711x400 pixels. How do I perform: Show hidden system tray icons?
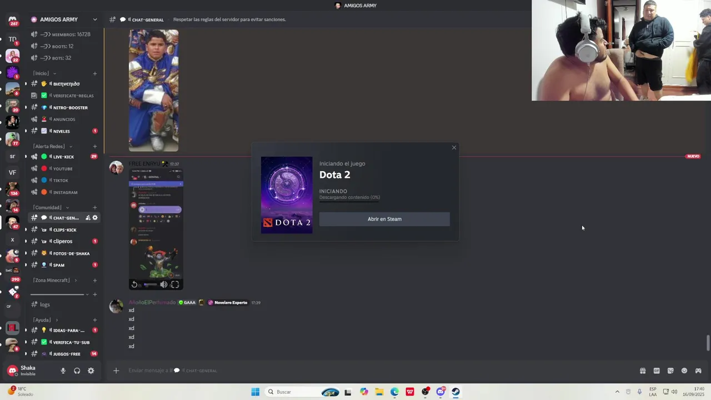click(617, 392)
